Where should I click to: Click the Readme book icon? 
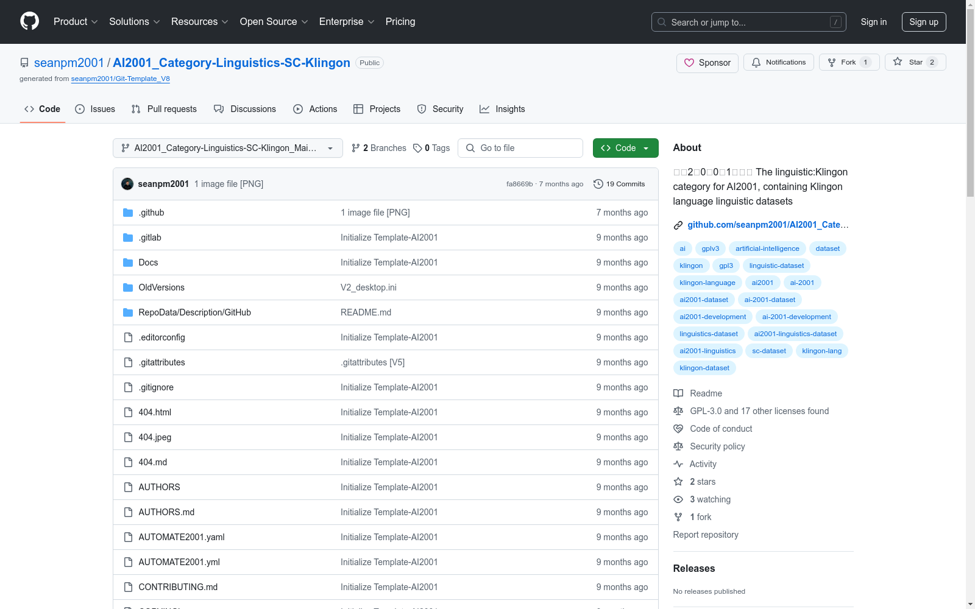[x=678, y=393]
